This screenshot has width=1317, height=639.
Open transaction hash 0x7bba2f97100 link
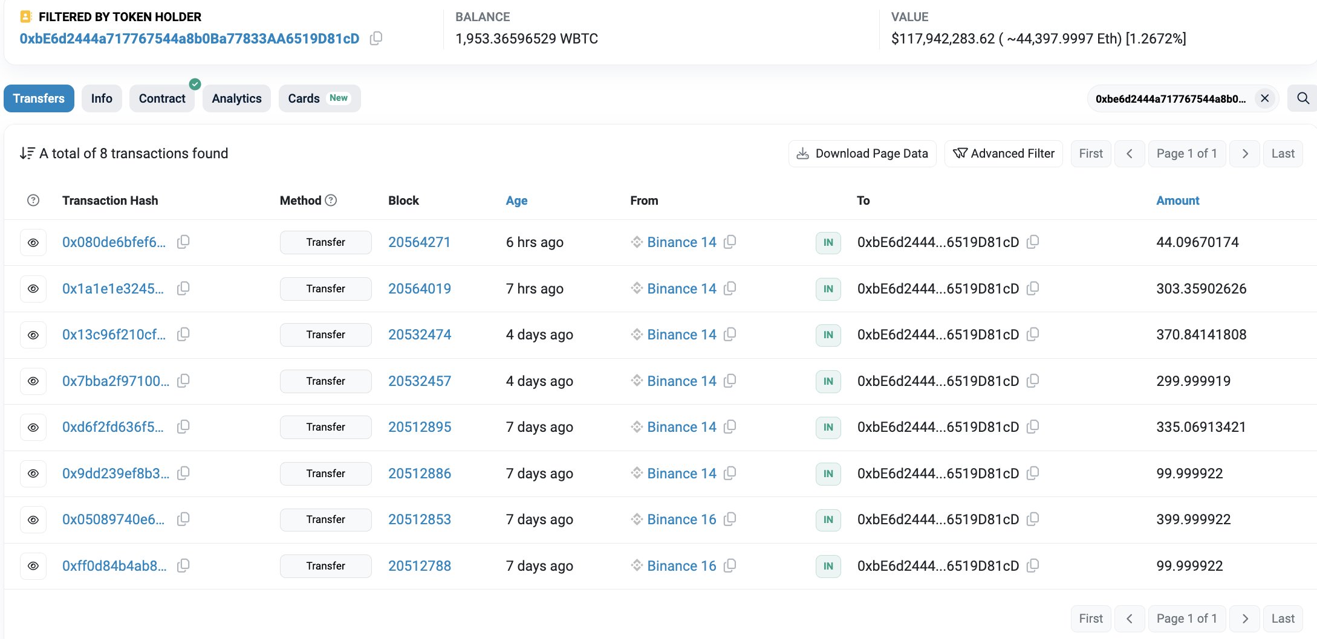coord(115,381)
